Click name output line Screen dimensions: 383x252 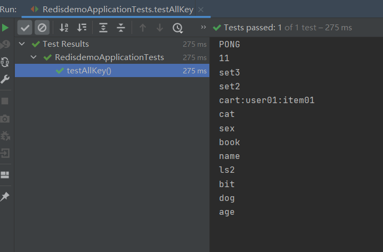click(x=230, y=156)
